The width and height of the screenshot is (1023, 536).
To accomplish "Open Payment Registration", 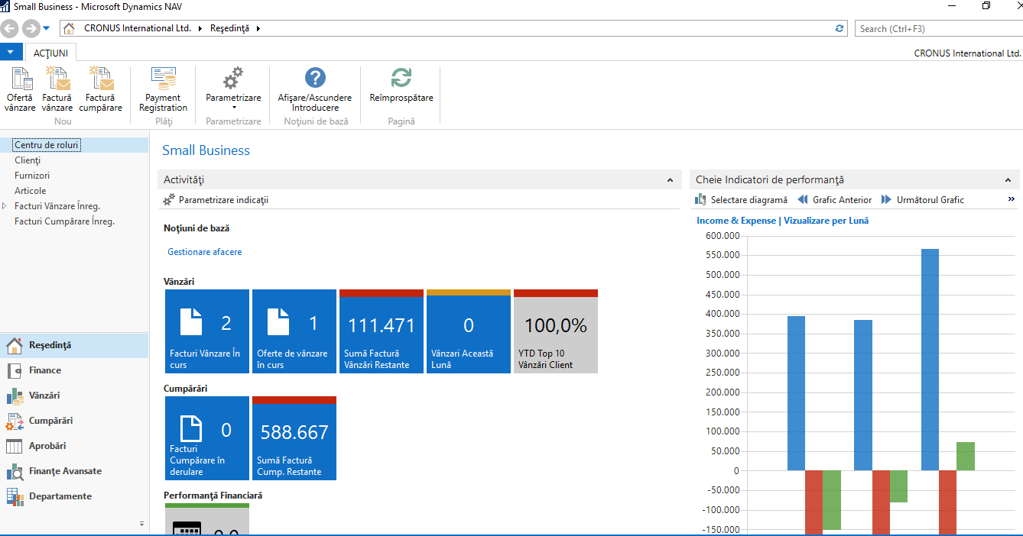I will [x=163, y=80].
